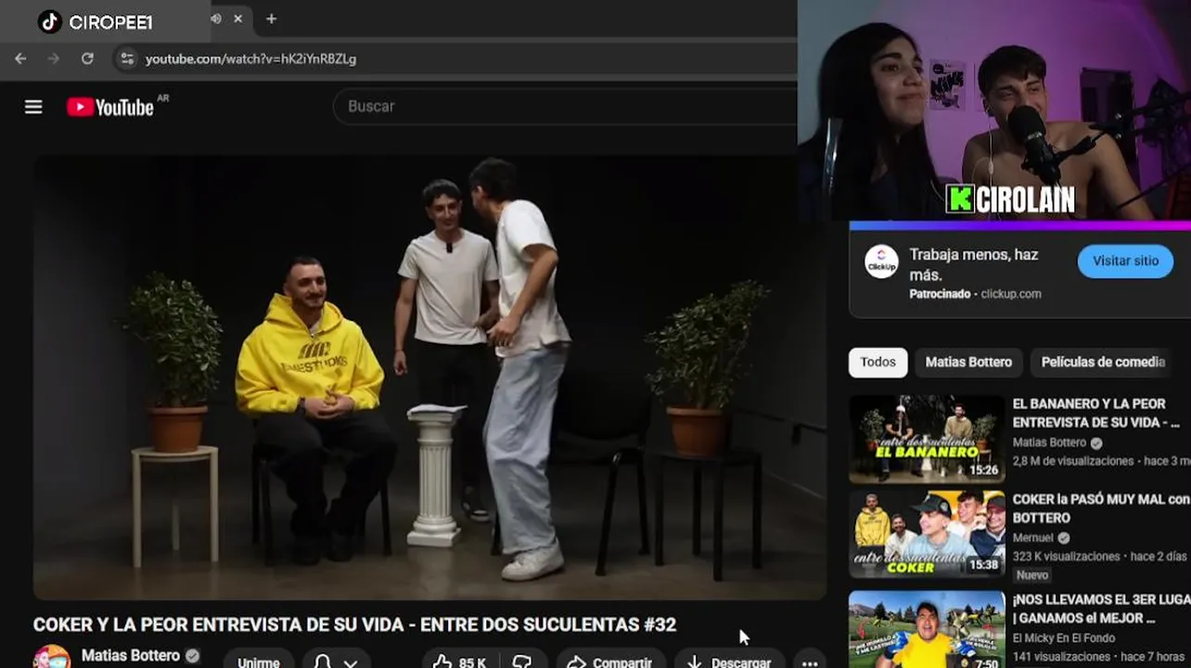Viewport: 1191px width, 668px height.
Task: Open ¡NOS LLEVAMOS EL 3ER LUGAR video title
Action: [x=1102, y=609]
